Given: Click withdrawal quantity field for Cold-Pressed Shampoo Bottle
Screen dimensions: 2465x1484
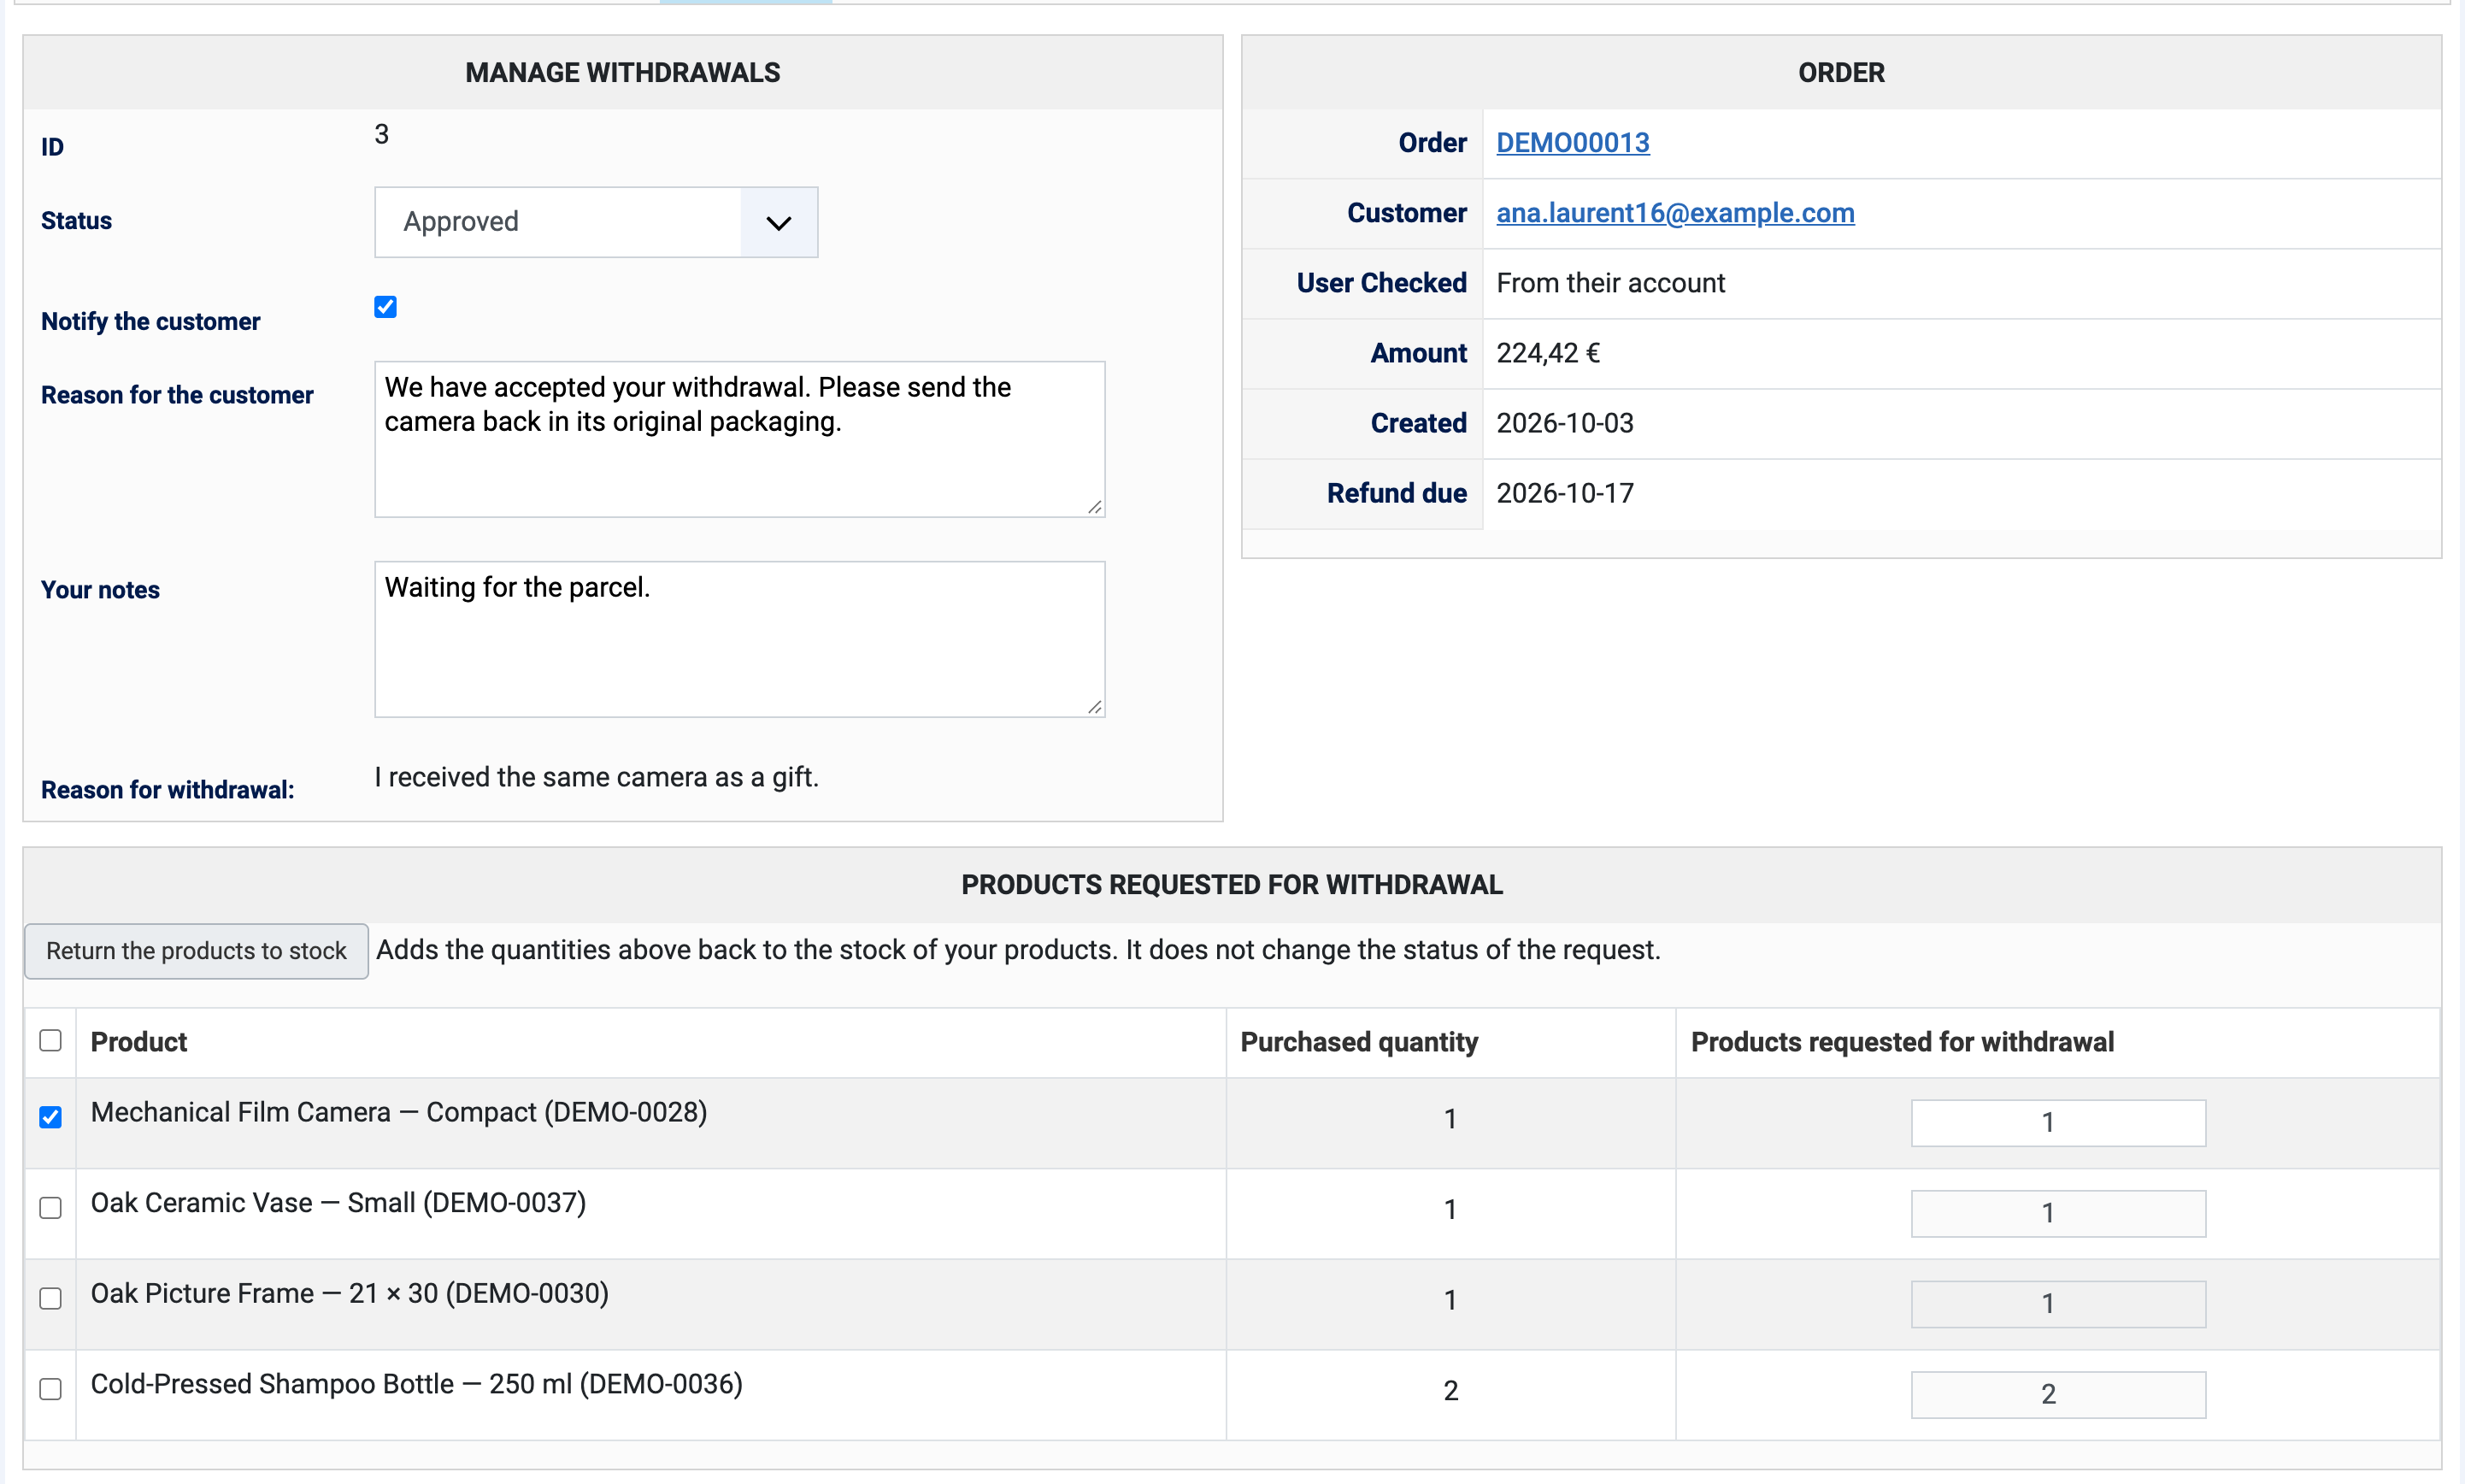Looking at the screenshot, I should pyautogui.click(x=2058, y=1395).
